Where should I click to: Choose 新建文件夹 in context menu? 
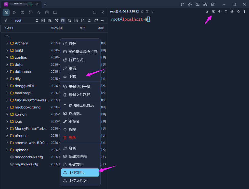pos(80,156)
